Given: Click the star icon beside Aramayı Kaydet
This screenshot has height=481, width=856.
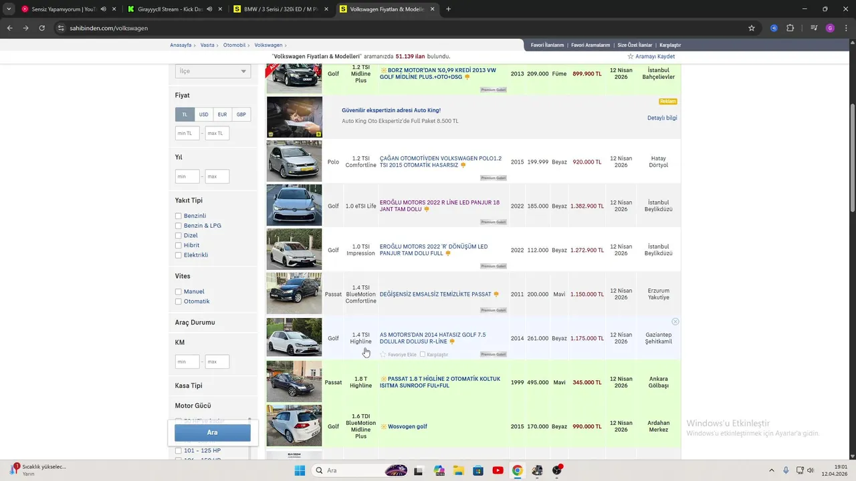Looking at the screenshot, I should [630, 57].
